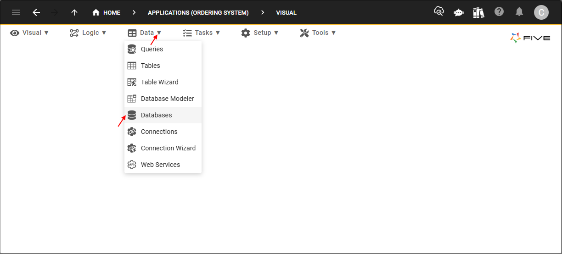562x254 pixels.
Task: Open the Applications (Ordering System) breadcrumb
Action: pyautogui.click(x=198, y=13)
